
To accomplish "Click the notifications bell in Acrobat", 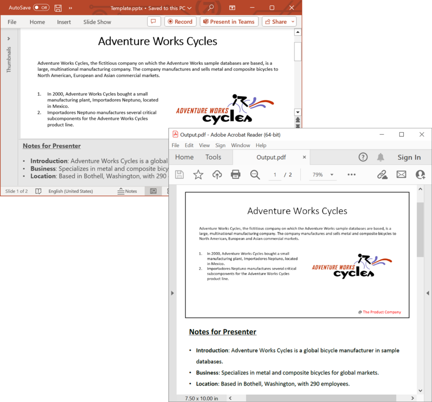I will click(380, 157).
